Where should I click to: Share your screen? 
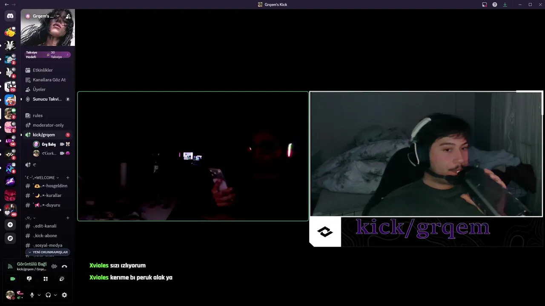tap(29, 279)
